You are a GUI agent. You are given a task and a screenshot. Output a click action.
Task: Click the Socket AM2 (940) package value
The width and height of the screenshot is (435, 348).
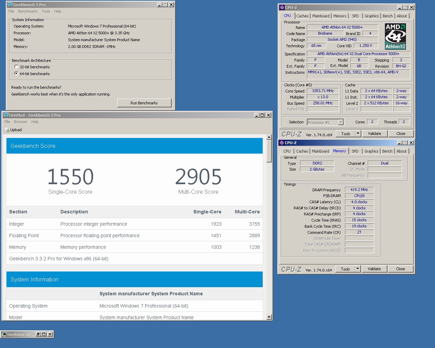[342, 40]
